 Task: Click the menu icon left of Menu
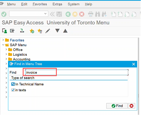click(2, 4)
